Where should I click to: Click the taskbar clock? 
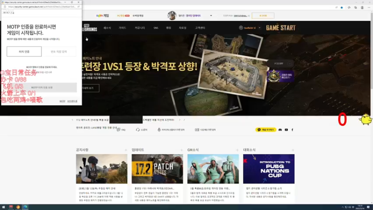[x=360, y=207]
